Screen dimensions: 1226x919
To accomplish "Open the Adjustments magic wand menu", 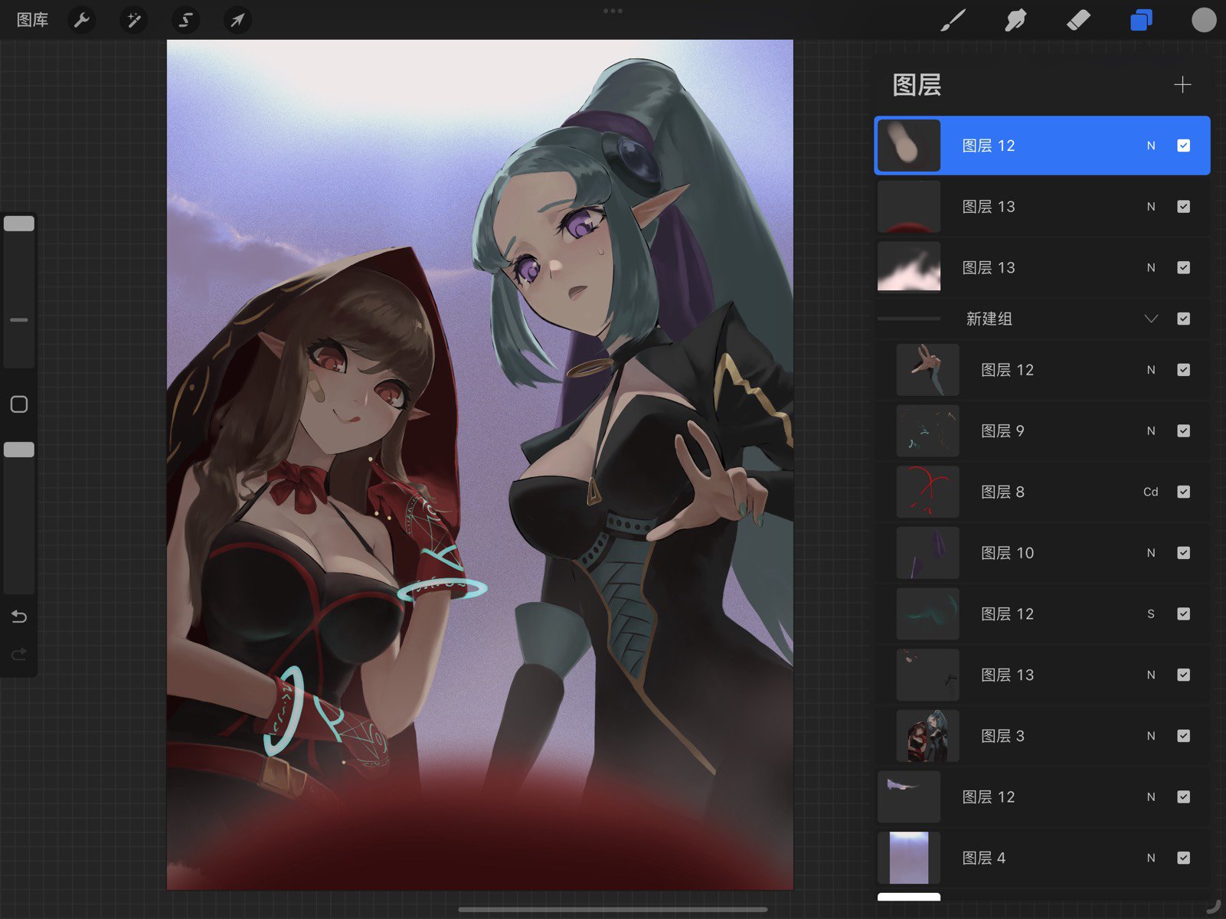I will [134, 20].
